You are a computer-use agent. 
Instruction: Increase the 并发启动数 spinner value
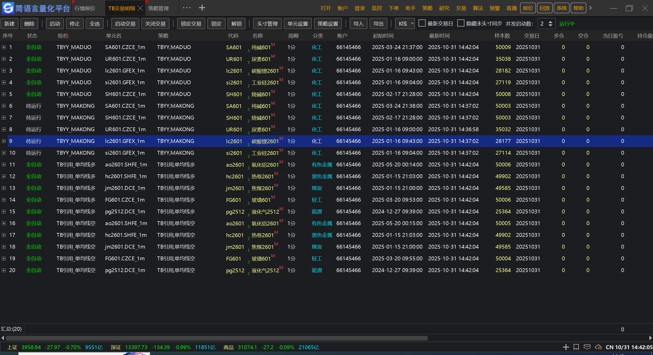(x=550, y=22)
